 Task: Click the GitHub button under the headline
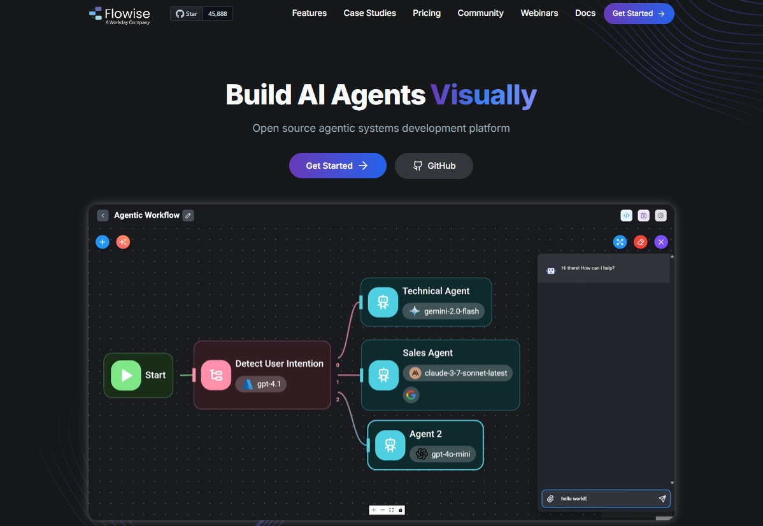click(x=434, y=166)
